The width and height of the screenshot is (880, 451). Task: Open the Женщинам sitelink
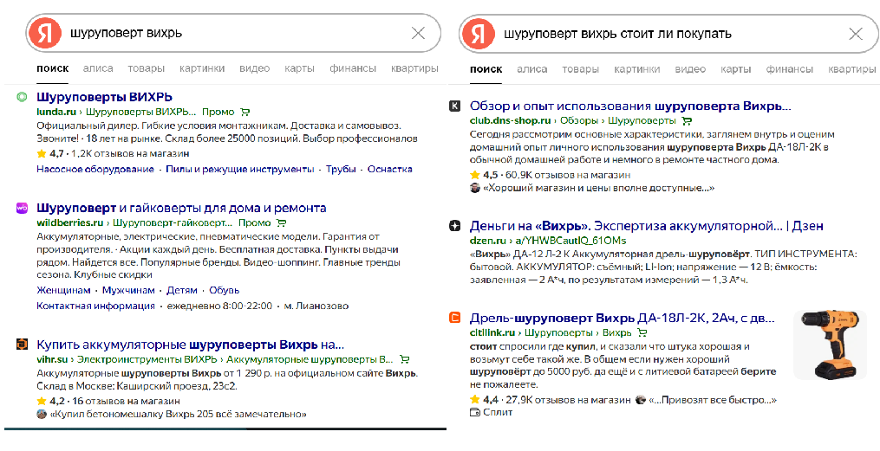tap(63, 290)
